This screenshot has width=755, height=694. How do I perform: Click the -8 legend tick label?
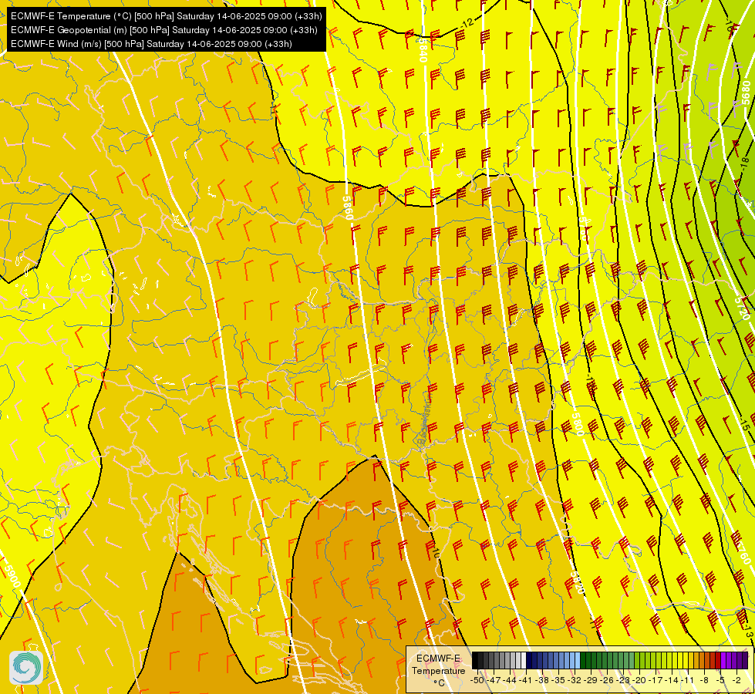704,681
